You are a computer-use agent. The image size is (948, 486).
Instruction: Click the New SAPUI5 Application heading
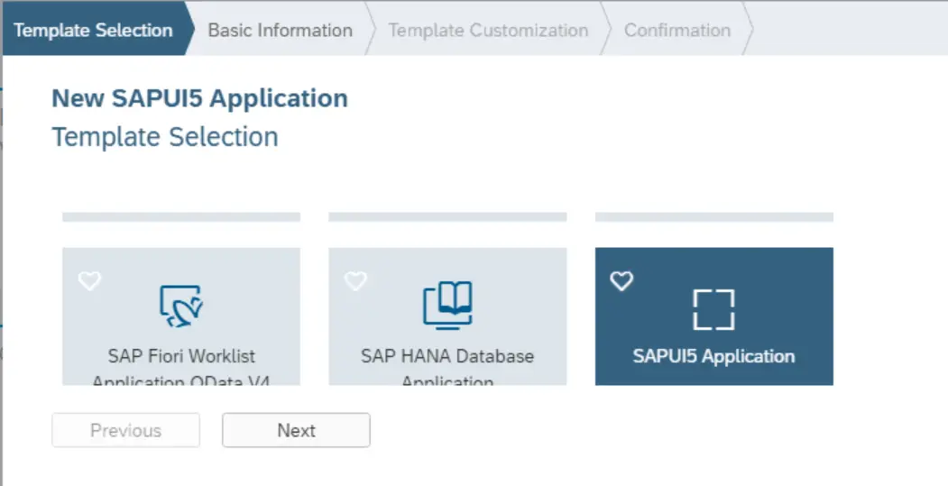[199, 98]
